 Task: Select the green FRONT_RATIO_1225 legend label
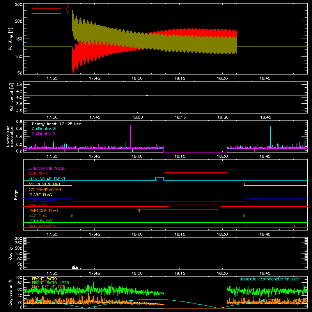(x=50, y=283)
